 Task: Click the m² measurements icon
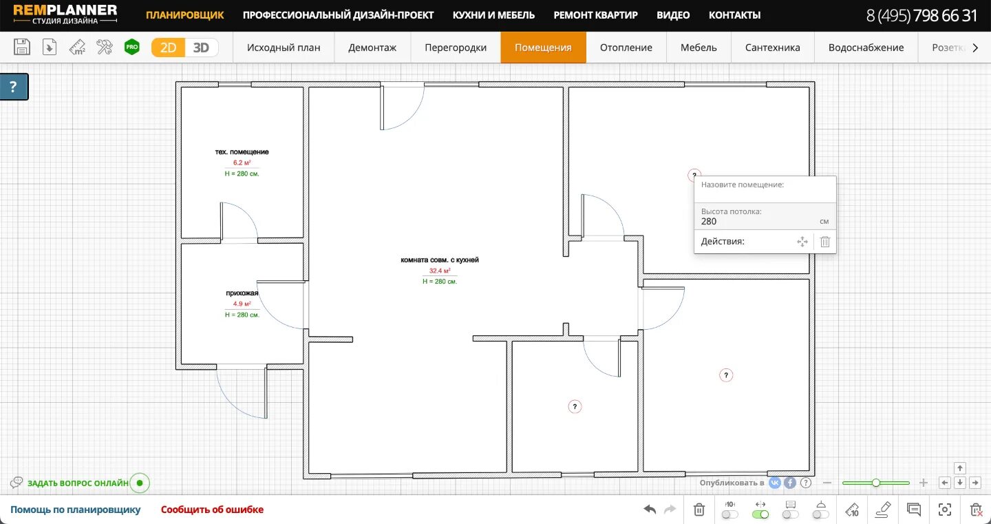tap(77, 47)
